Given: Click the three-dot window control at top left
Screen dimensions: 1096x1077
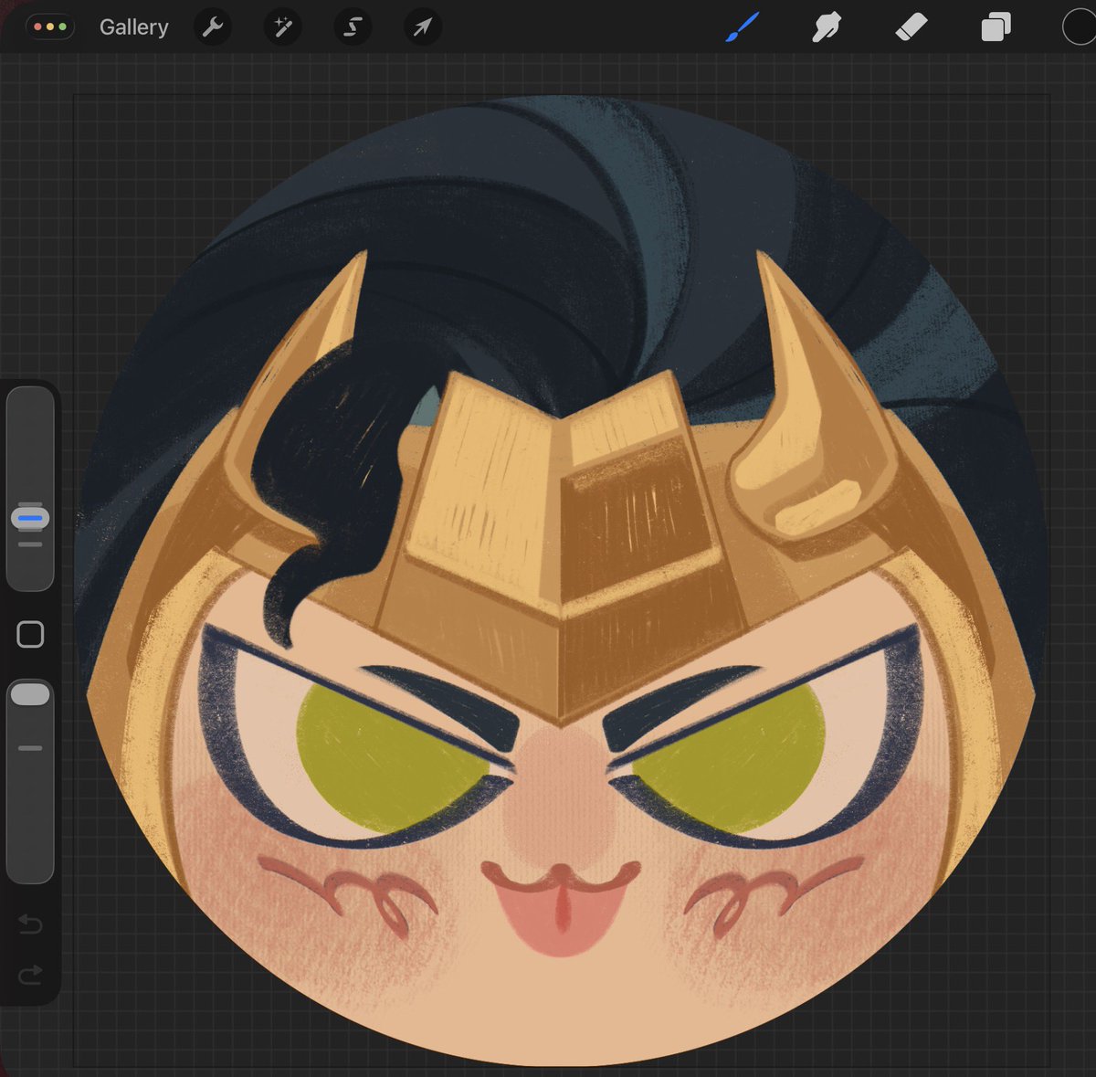Looking at the screenshot, I should pyautogui.click(x=49, y=26).
